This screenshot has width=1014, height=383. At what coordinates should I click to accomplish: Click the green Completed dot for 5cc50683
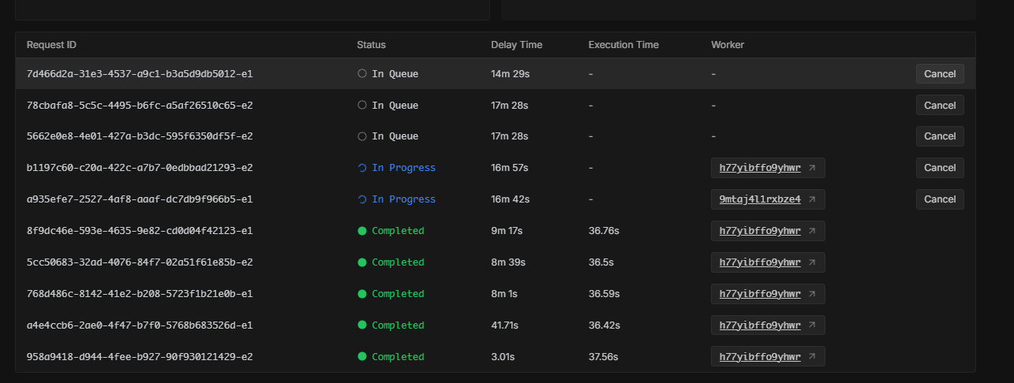click(x=362, y=262)
